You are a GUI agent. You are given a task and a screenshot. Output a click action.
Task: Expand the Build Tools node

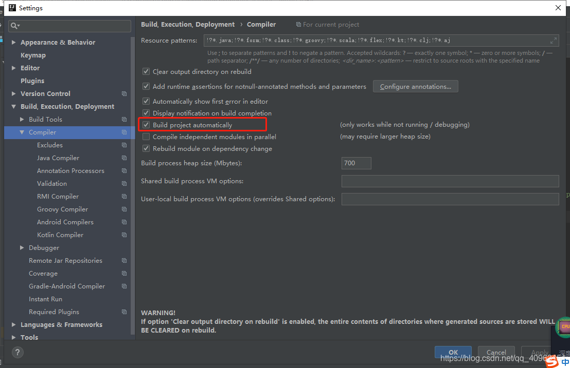22,119
